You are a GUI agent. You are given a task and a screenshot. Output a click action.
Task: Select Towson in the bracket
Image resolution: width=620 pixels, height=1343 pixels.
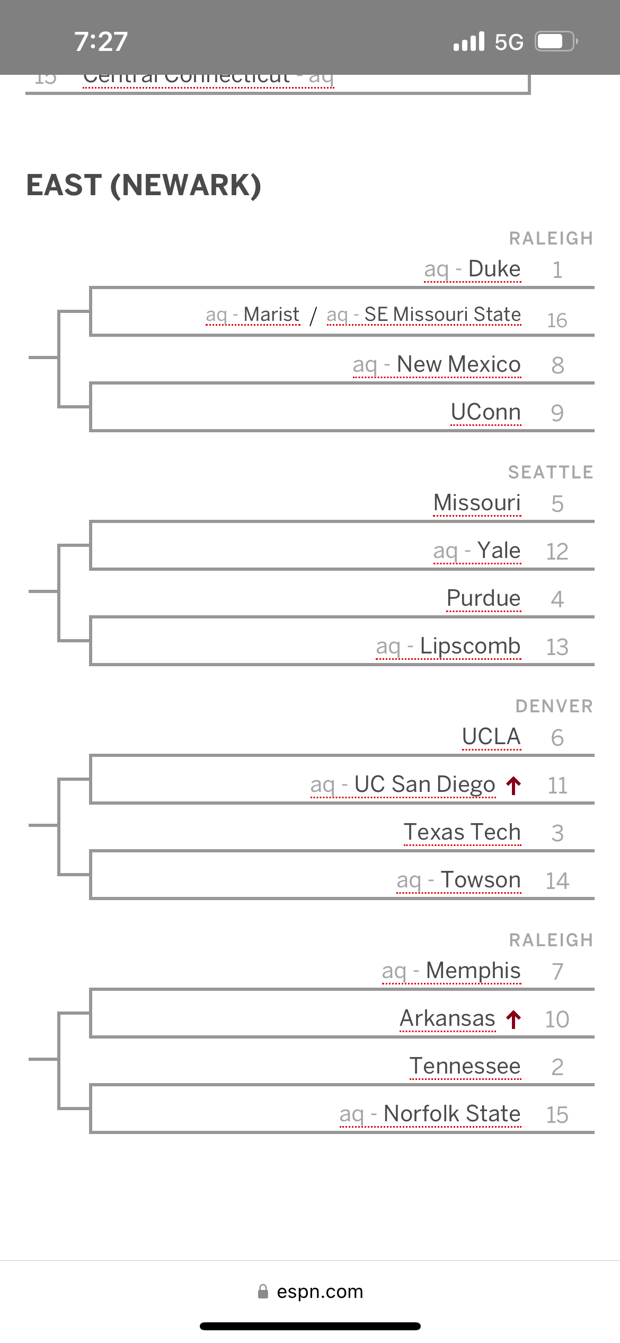[x=480, y=880]
